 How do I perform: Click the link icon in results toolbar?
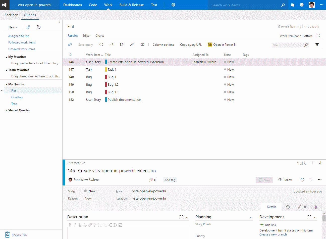(x=132, y=44)
